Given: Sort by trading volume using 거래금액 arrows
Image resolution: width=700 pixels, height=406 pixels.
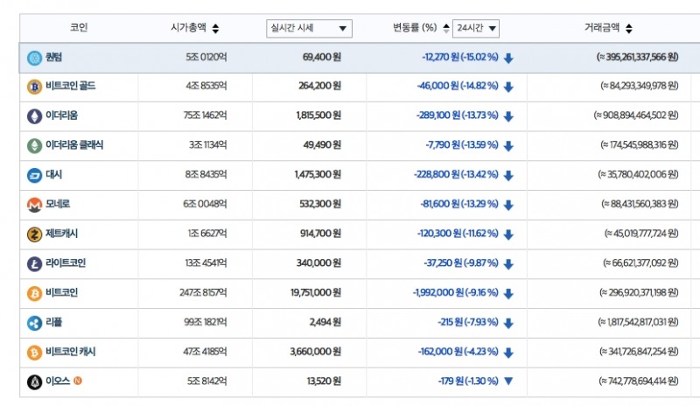Looking at the screenshot, I should tap(629, 29).
